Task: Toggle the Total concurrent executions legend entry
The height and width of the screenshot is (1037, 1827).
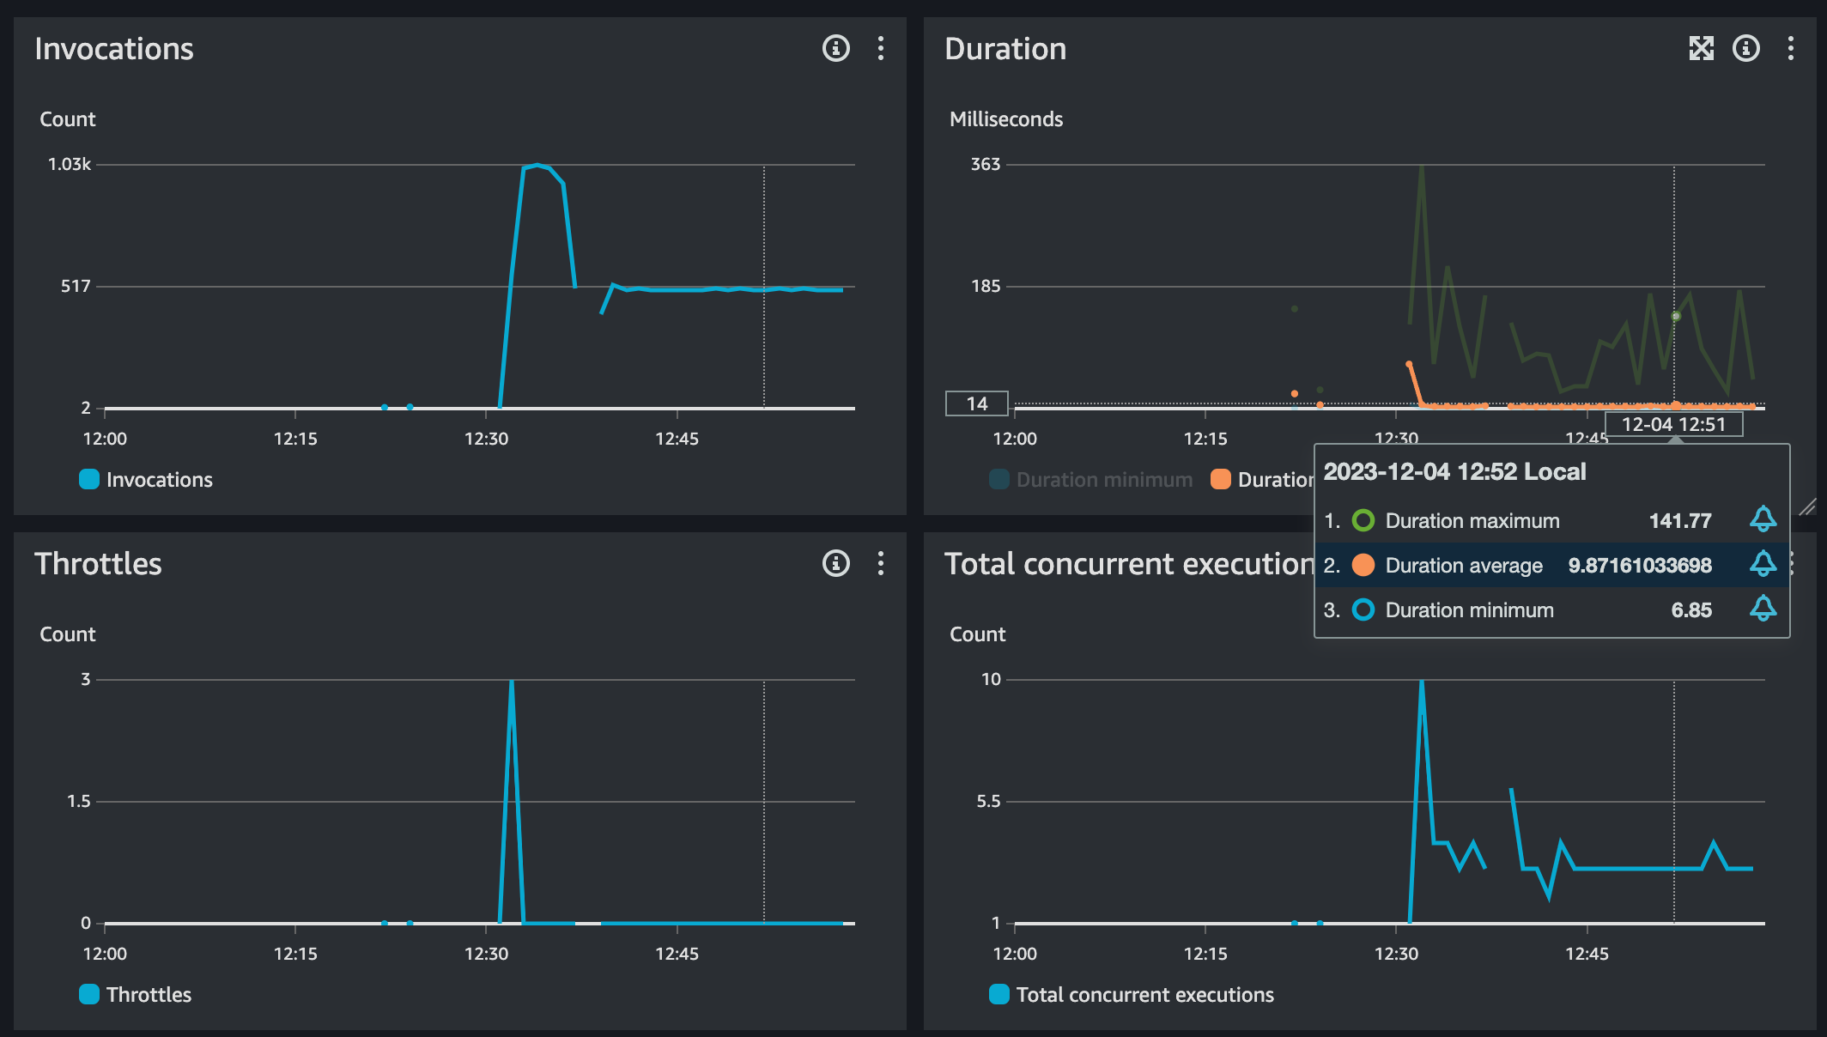Action: (x=1132, y=994)
